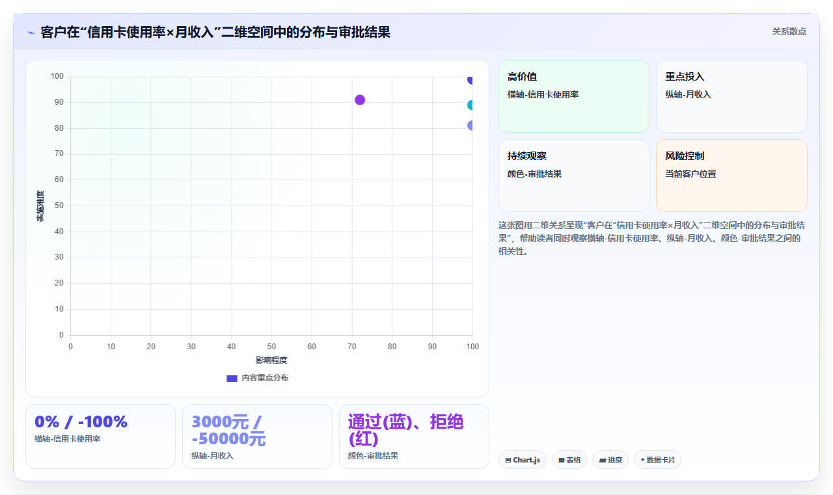Screen dimensions: 833x495
Task: Open the 重点投入 quadrant card
Action: pos(731,96)
